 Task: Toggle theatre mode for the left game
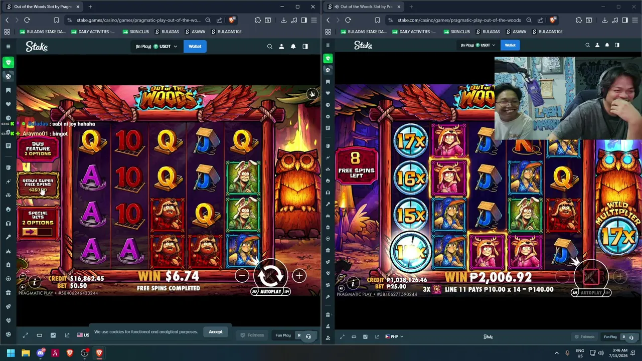[39, 335]
